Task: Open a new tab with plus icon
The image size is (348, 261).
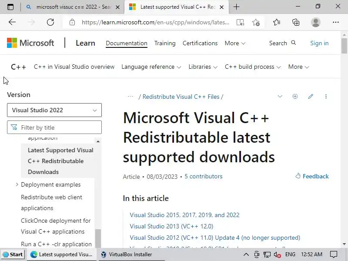Action: click(237, 7)
